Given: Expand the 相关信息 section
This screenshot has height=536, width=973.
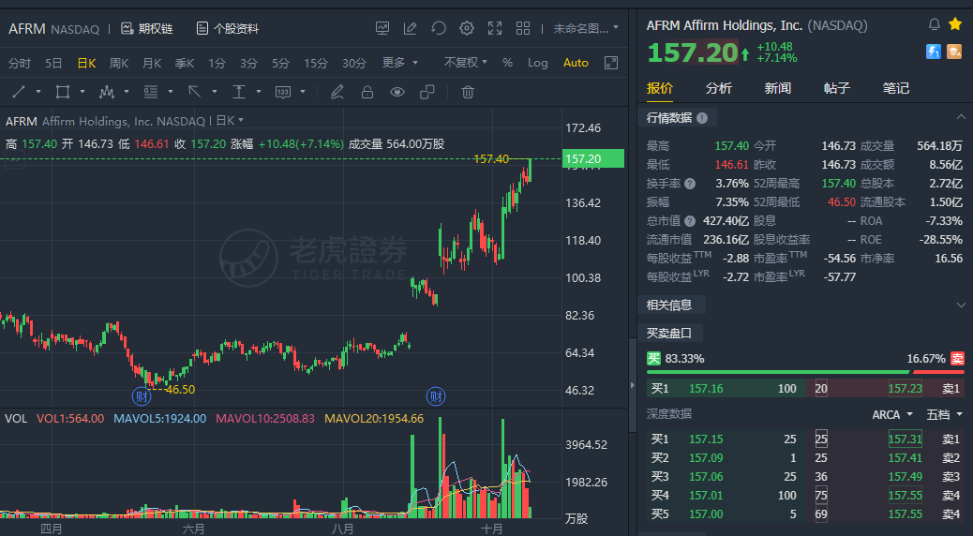Looking at the screenshot, I should [x=961, y=305].
